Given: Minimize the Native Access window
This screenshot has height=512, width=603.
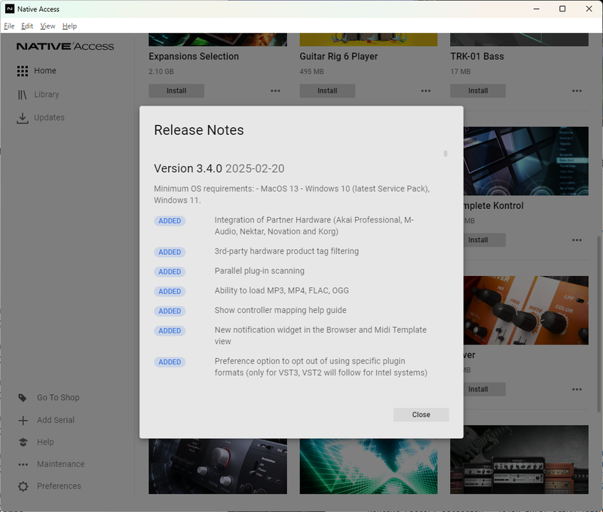Looking at the screenshot, I should pyautogui.click(x=537, y=9).
